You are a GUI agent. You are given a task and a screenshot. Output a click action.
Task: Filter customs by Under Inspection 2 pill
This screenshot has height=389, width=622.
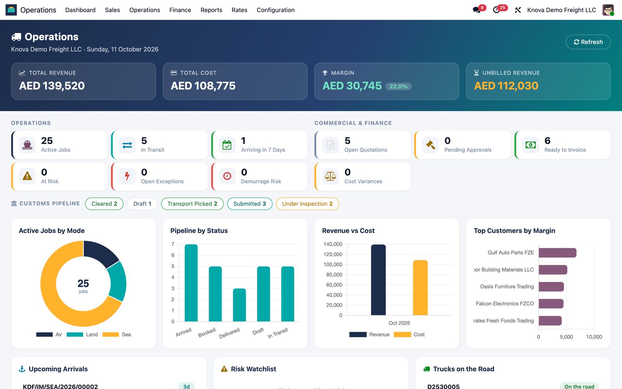[x=308, y=204]
